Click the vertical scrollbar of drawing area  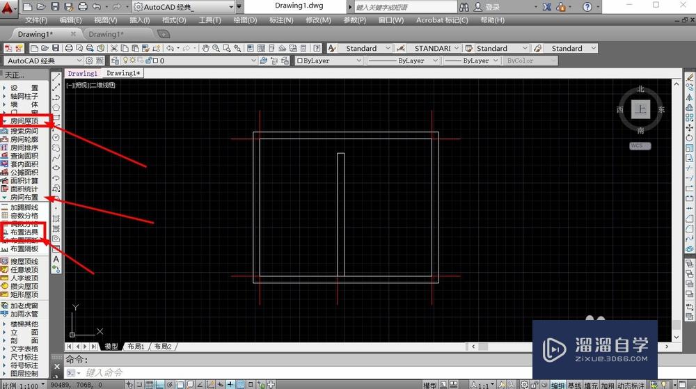tap(676, 210)
